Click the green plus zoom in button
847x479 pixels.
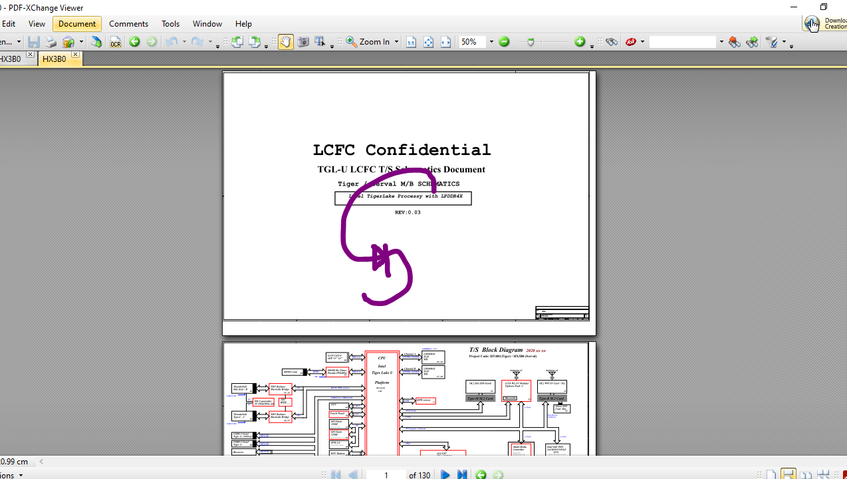(580, 42)
